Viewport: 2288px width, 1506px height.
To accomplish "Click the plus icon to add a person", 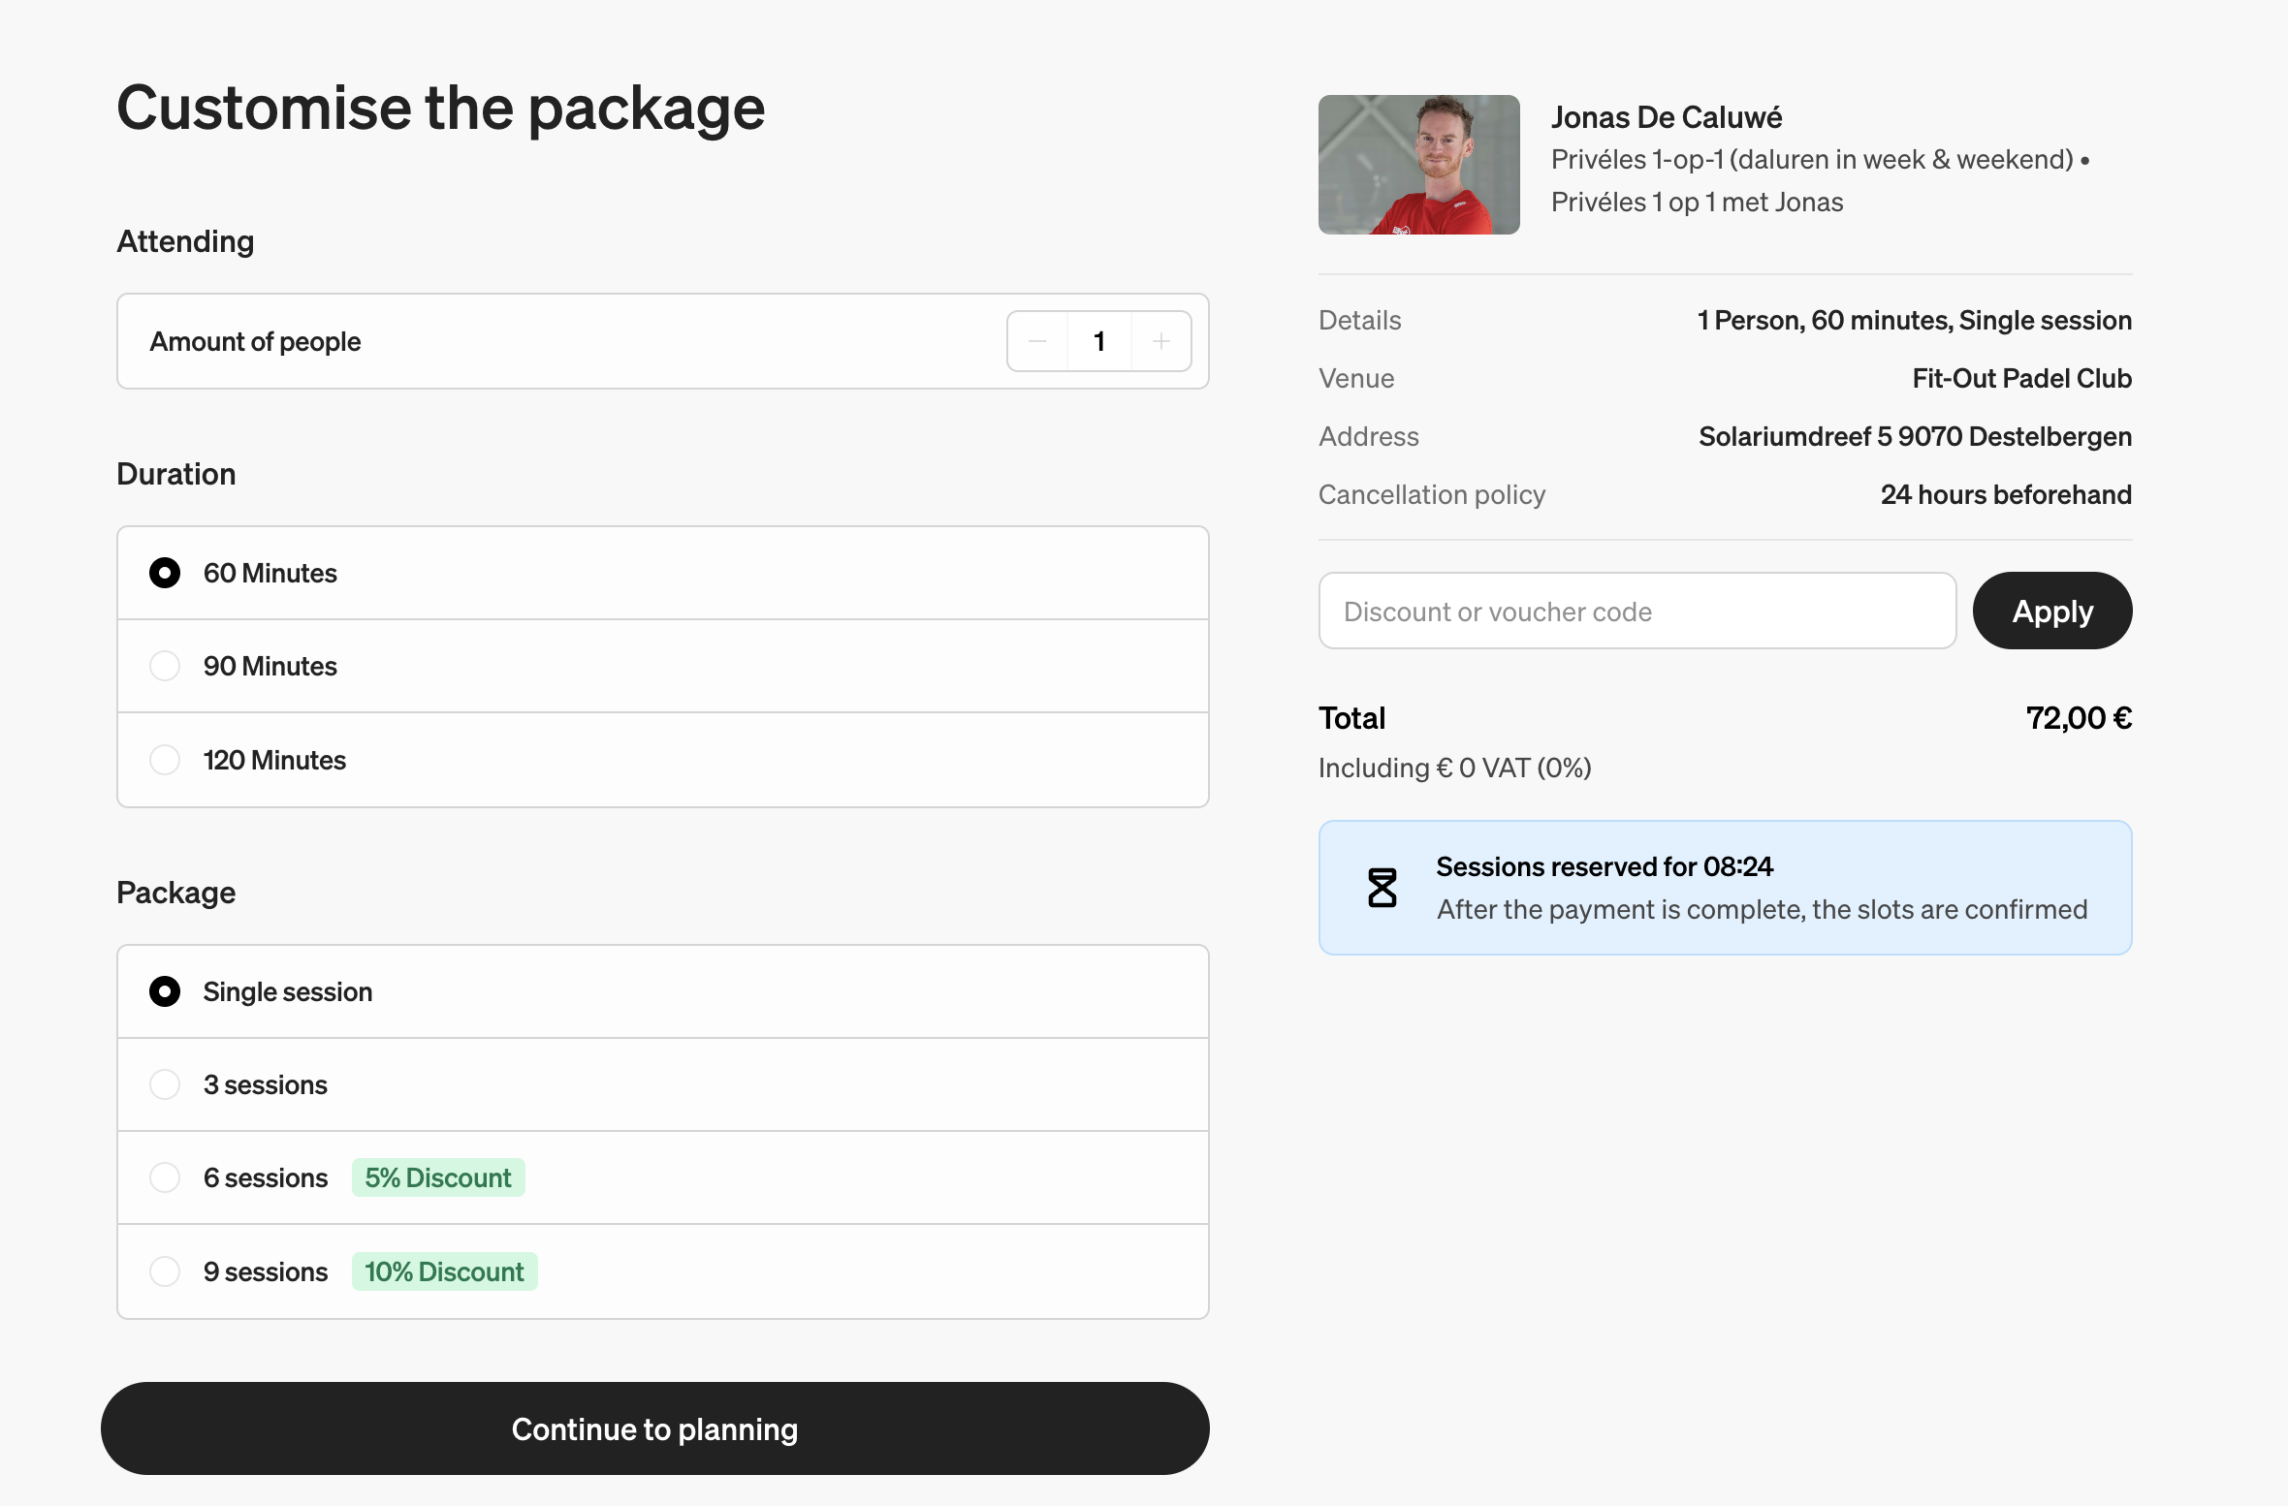I will 1160,341.
